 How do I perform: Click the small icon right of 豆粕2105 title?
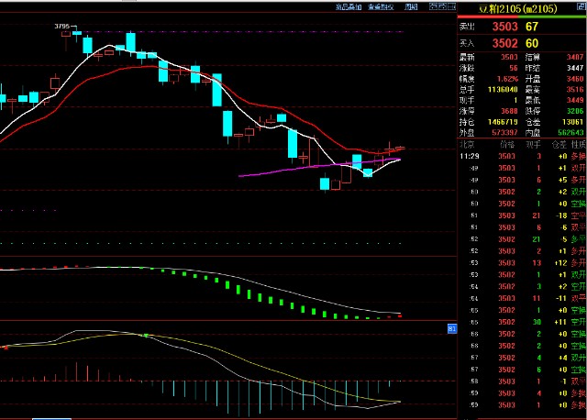(580, 8)
